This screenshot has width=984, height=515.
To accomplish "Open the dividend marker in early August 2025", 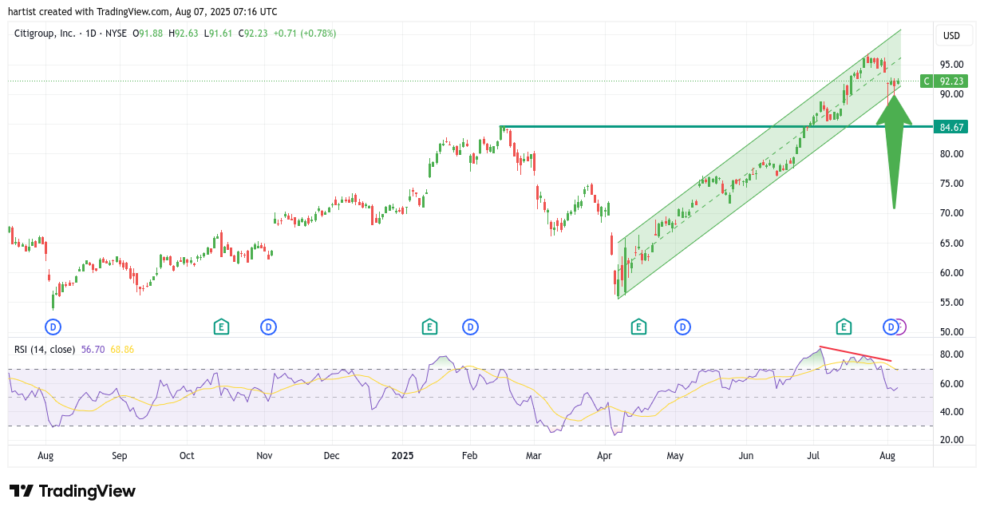I will click(x=891, y=327).
